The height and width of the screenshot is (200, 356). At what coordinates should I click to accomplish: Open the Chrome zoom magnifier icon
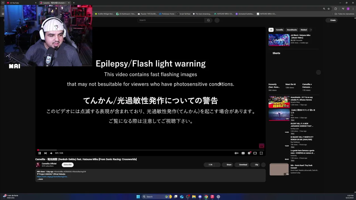pyautogui.click(x=324, y=9)
